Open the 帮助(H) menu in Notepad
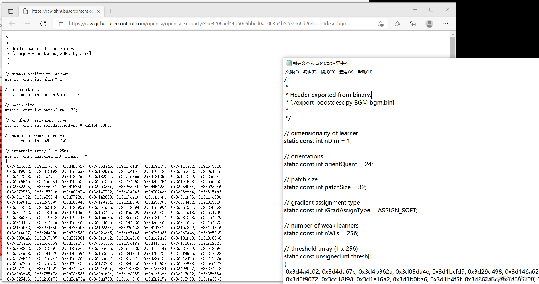This screenshot has height=284, width=539. pyautogui.click(x=365, y=72)
